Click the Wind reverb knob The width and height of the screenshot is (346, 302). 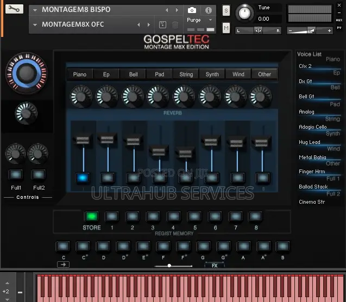(235, 97)
